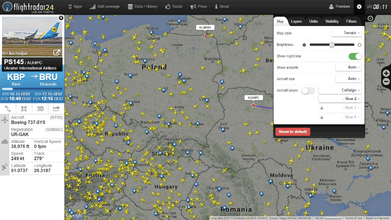The image size is (391, 220).
Task: Click Reset to default button
Action: [x=293, y=132]
